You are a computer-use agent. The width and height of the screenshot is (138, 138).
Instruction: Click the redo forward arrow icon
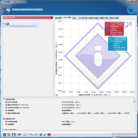(x=36, y=135)
